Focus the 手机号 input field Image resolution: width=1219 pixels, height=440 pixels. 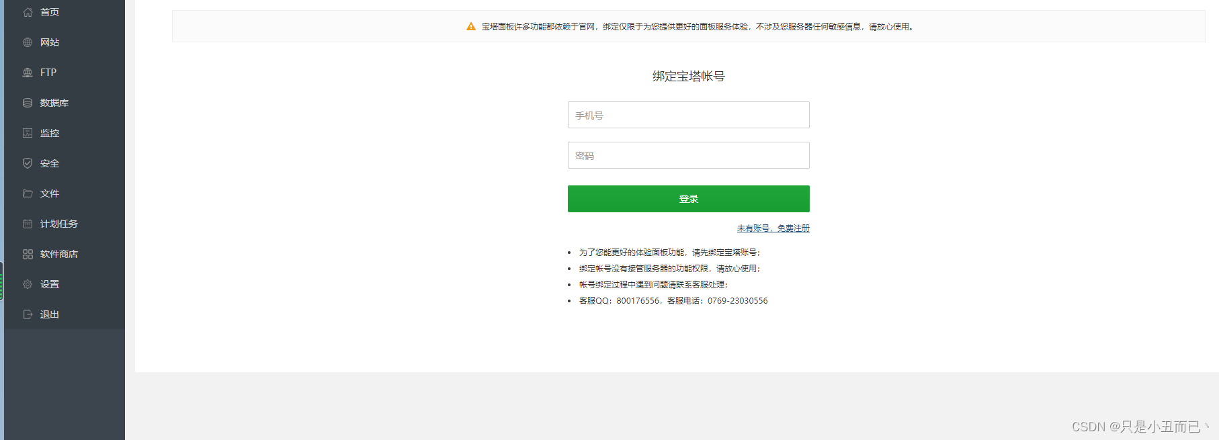point(689,115)
